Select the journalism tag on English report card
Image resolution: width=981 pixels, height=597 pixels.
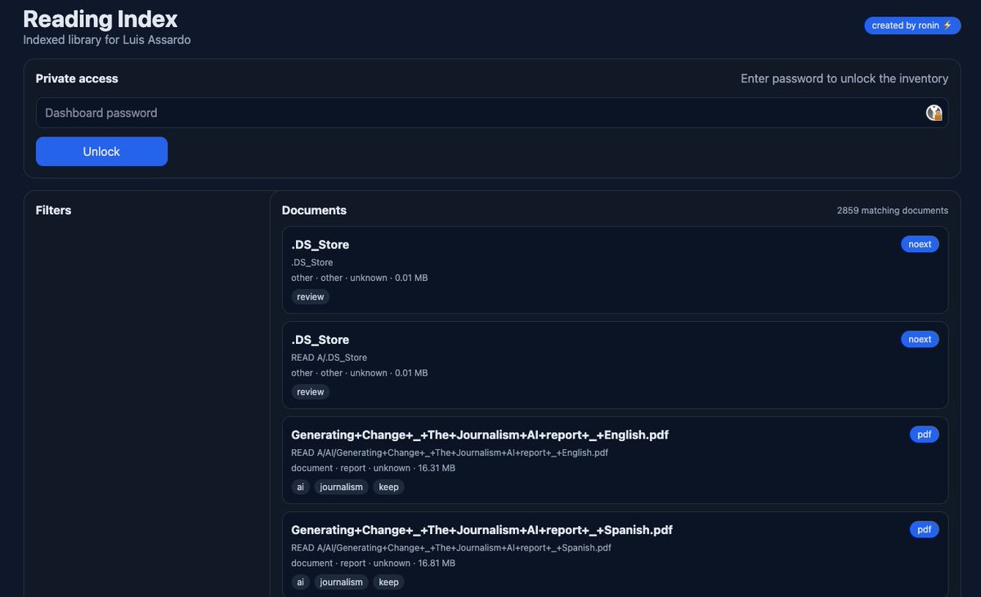coord(342,487)
